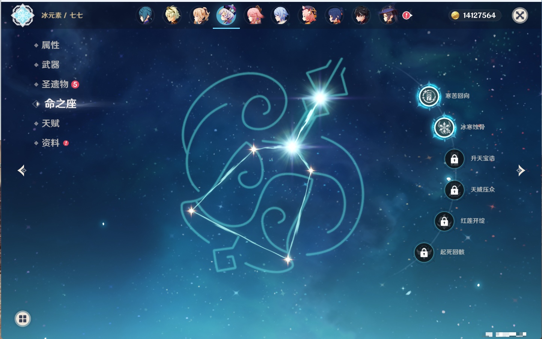Select the first blue-haired character portrait
Image resolution: width=542 pixels, height=339 pixels.
tap(145, 15)
